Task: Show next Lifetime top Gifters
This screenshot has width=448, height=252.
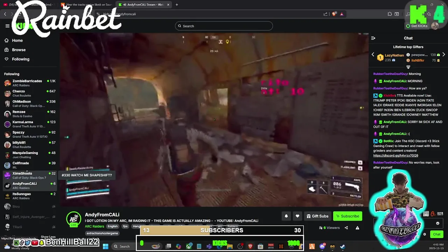Action: pos(444,55)
